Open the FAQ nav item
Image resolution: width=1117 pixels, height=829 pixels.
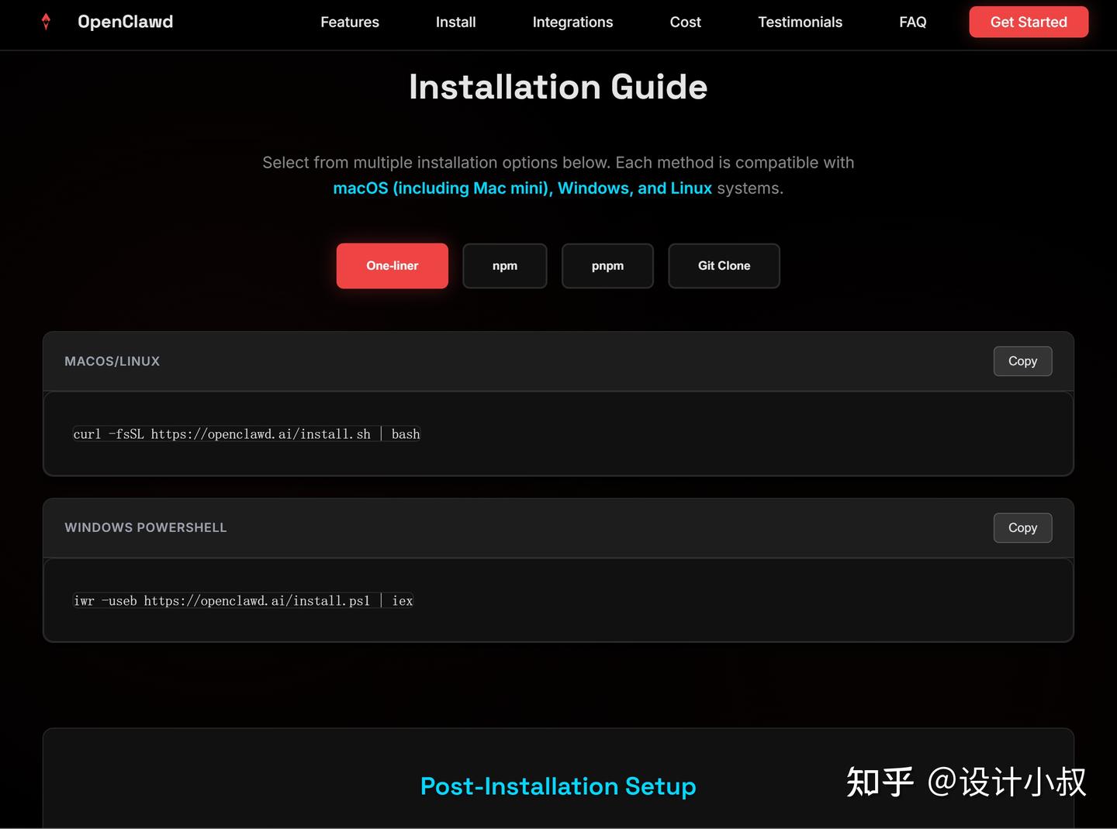912,22
